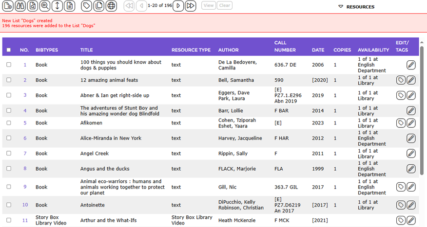427x227 pixels.
Task: Click the magnifying glass advanced search icon
Action: 45,6
